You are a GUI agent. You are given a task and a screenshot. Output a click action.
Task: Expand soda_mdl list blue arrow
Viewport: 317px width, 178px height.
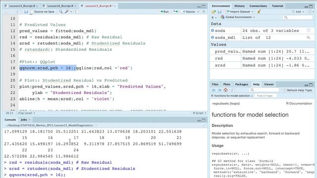pos(212,38)
